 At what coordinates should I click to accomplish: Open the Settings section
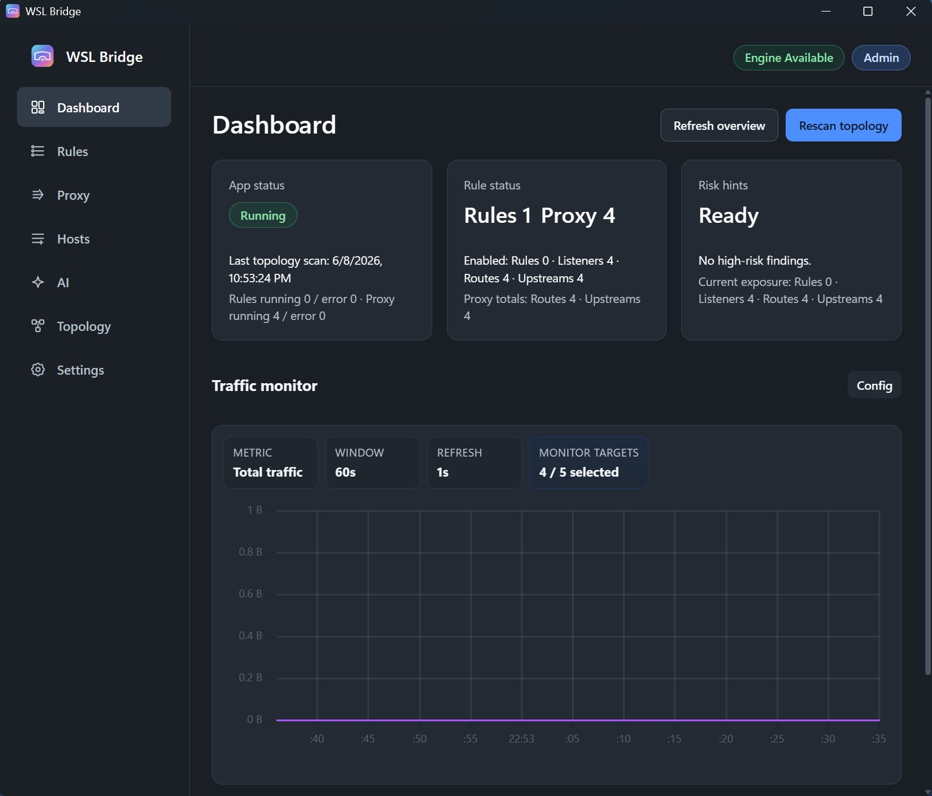[94, 370]
